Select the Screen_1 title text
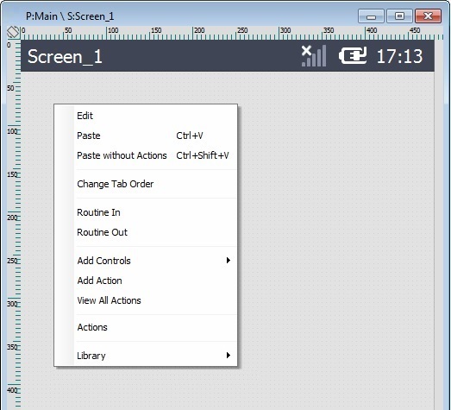This screenshot has height=410, width=451. point(65,56)
